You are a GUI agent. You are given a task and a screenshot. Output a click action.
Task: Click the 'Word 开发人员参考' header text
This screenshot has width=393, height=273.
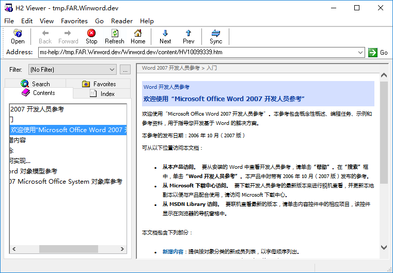click(166, 87)
